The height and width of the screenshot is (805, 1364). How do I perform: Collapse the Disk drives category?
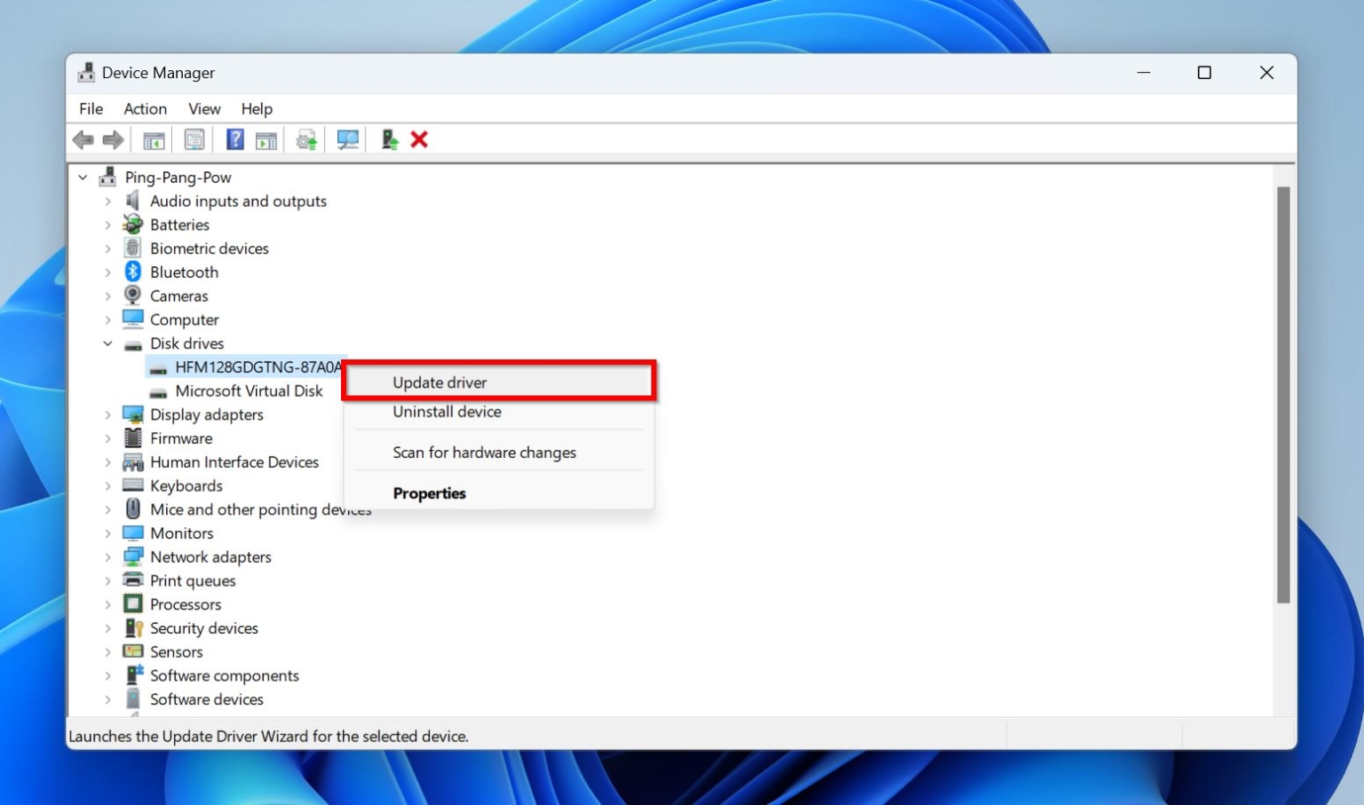click(107, 343)
